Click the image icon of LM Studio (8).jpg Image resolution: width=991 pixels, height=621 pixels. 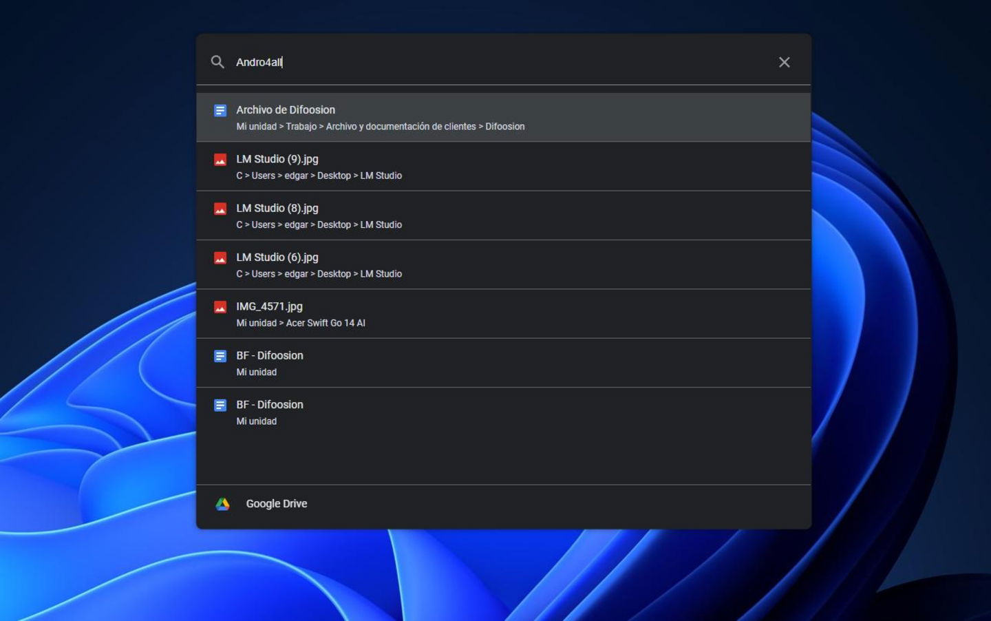tap(220, 209)
